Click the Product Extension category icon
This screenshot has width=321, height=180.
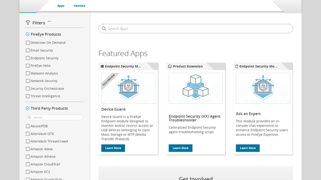coord(170,66)
